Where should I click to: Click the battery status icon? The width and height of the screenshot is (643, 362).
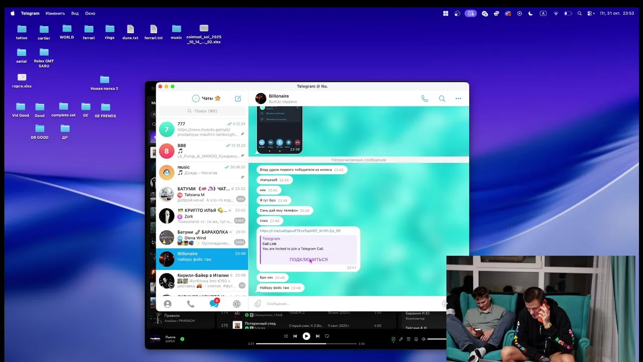point(568,14)
